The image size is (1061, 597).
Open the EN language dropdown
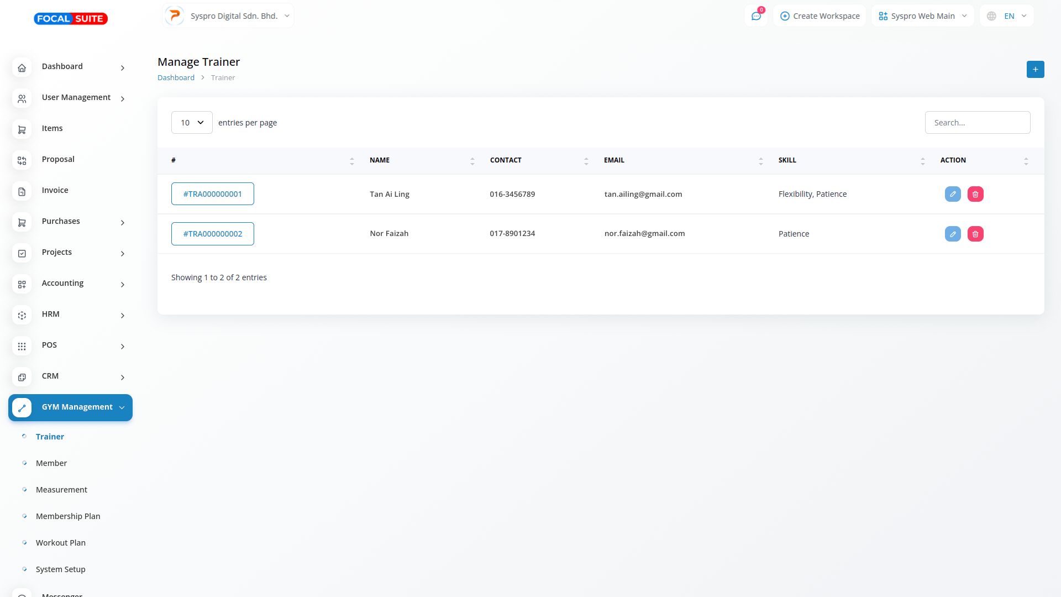coord(1007,16)
